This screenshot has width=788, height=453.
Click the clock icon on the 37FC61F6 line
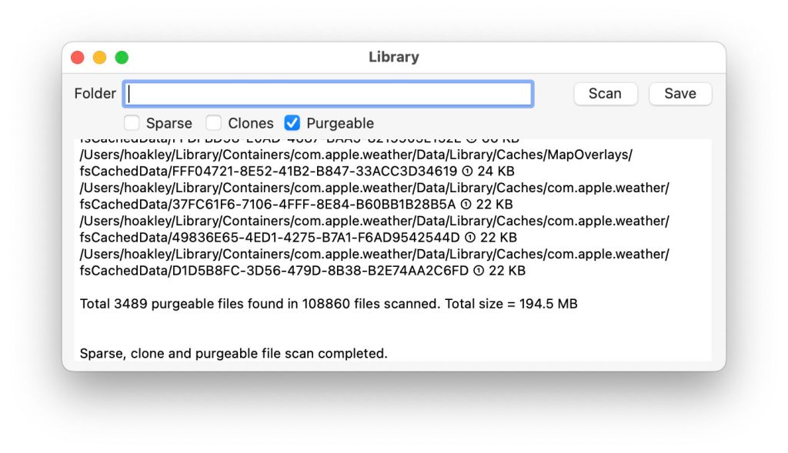coord(465,204)
